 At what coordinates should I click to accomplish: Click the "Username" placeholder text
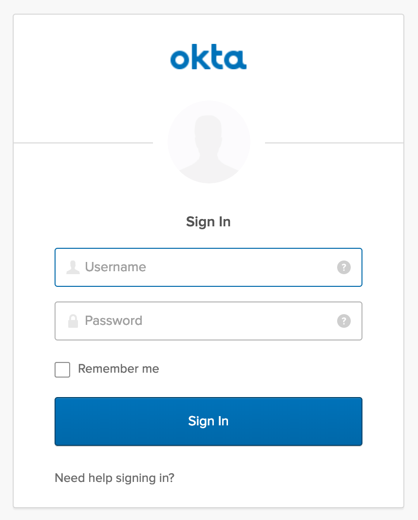coord(115,267)
